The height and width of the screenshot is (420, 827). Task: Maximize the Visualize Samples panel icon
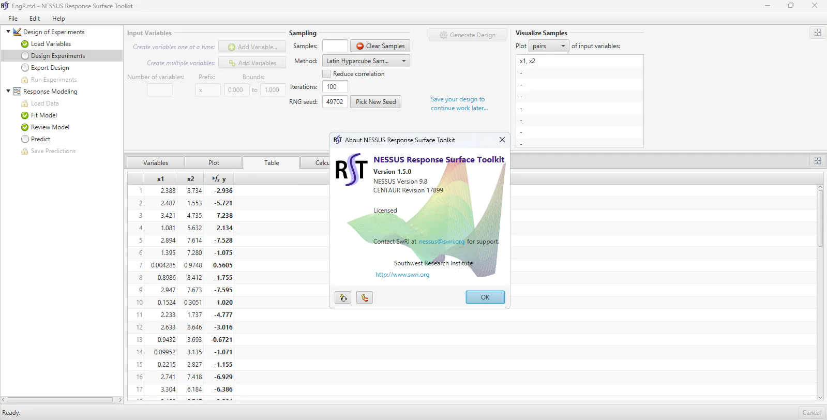(x=818, y=33)
